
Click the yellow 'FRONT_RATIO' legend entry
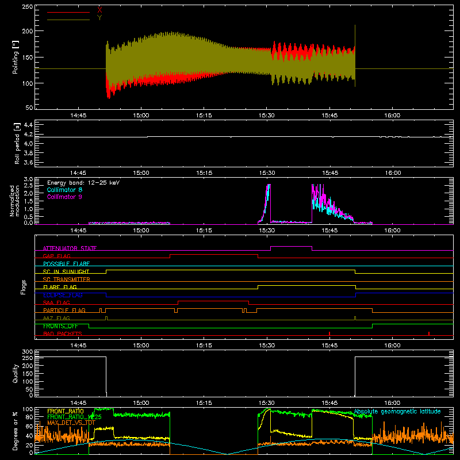[66, 411]
